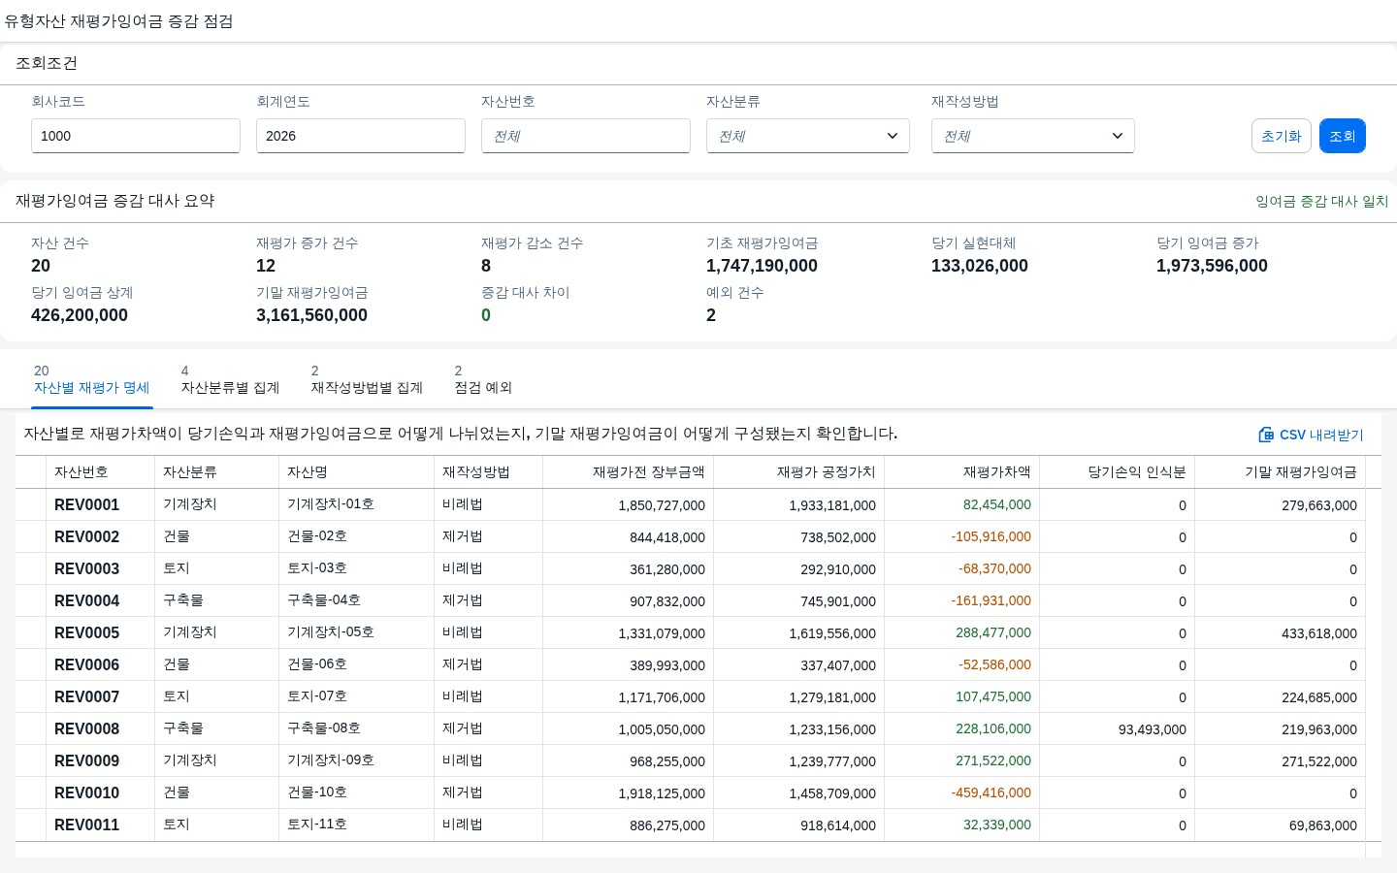Image resolution: width=1397 pixels, height=873 pixels.
Task: Select row REV0007
Action: pos(691,696)
